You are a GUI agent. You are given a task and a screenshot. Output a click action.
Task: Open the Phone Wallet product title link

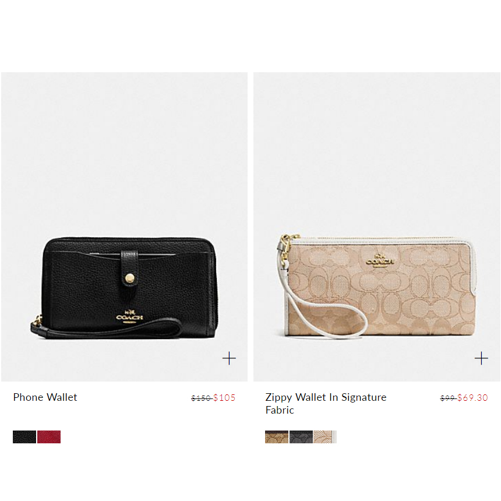tap(45, 397)
